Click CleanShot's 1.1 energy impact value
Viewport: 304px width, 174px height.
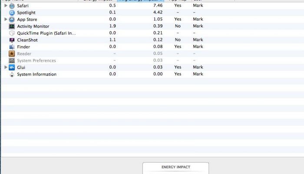click(112, 40)
